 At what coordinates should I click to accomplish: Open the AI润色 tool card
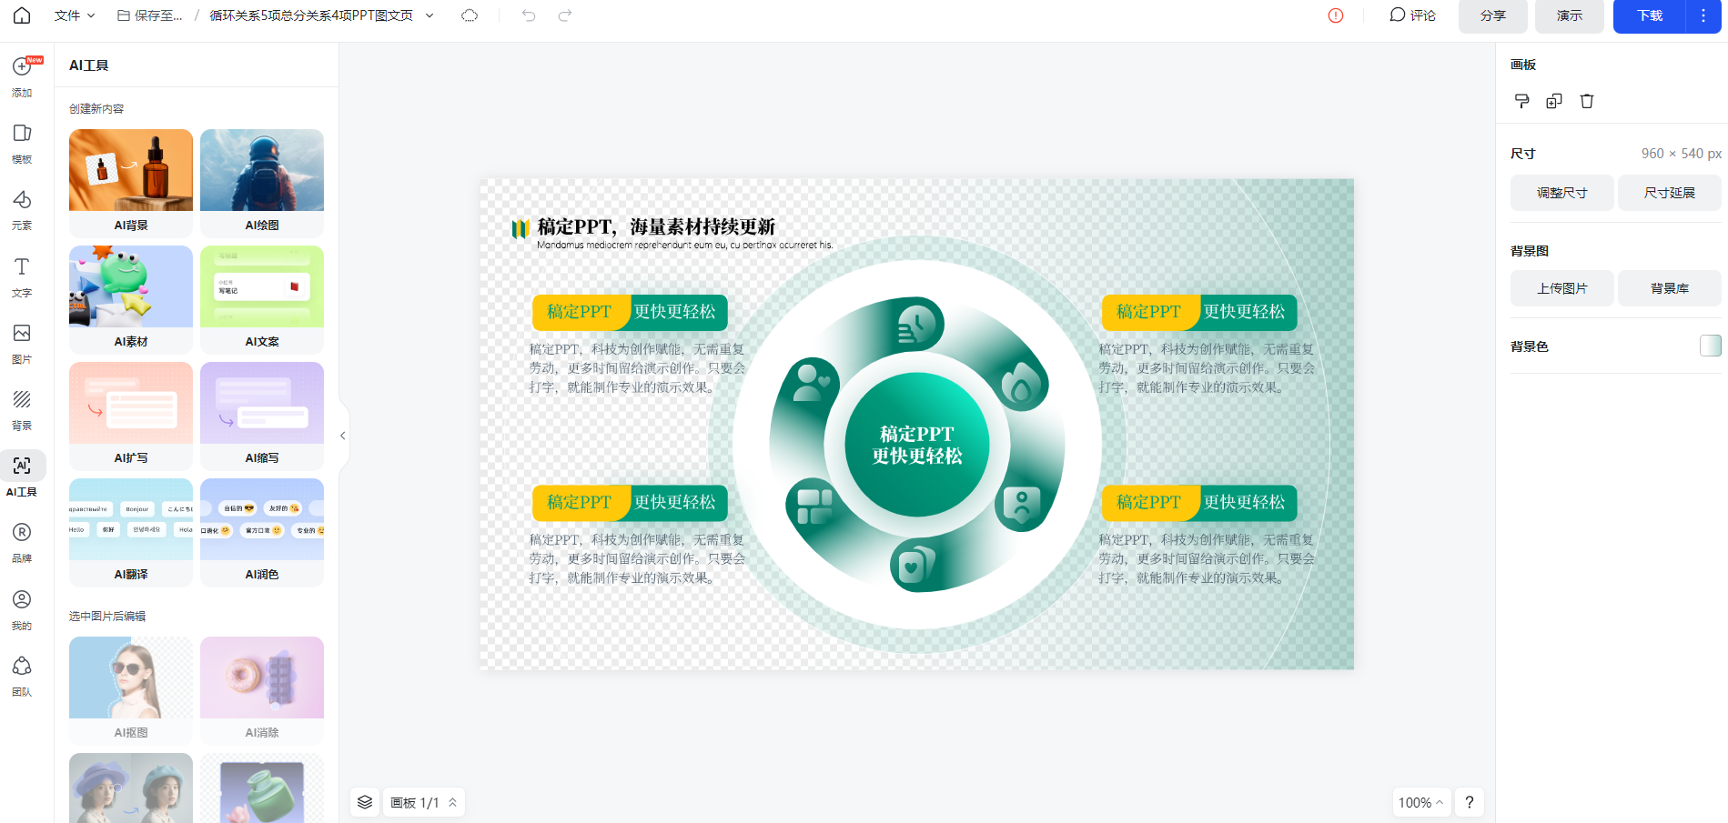pyautogui.click(x=262, y=532)
